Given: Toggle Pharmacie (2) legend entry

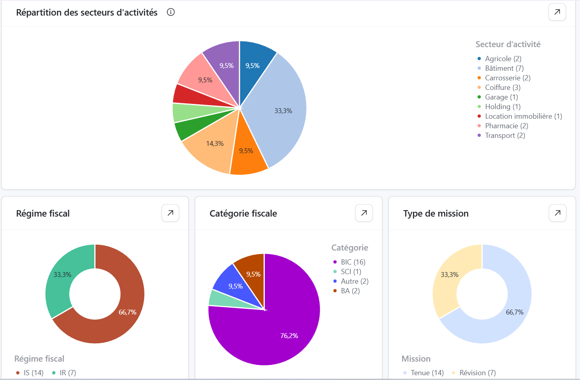Looking at the screenshot, I should pyautogui.click(x=503, y=126).
